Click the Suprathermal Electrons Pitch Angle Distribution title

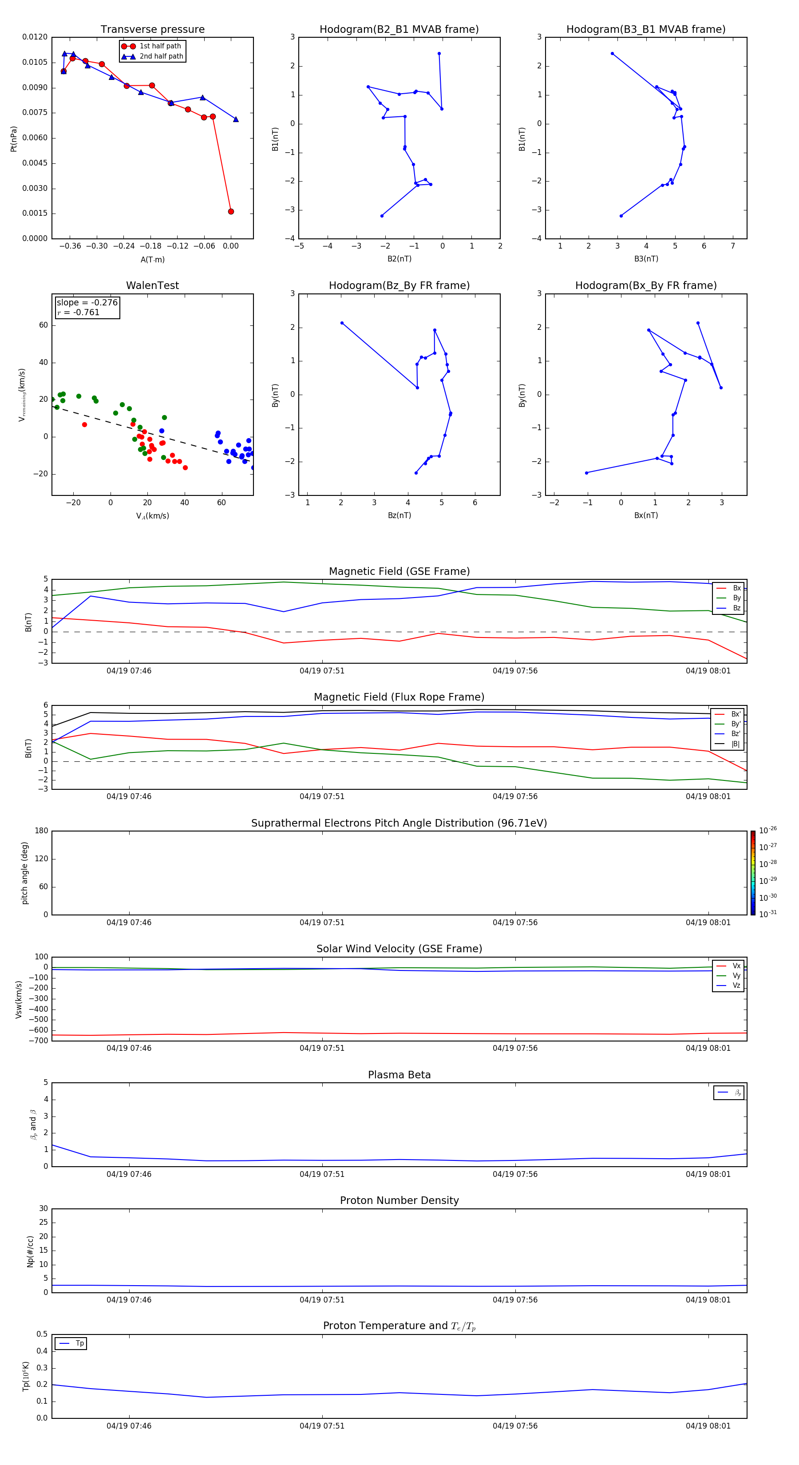tap(399, 823)
